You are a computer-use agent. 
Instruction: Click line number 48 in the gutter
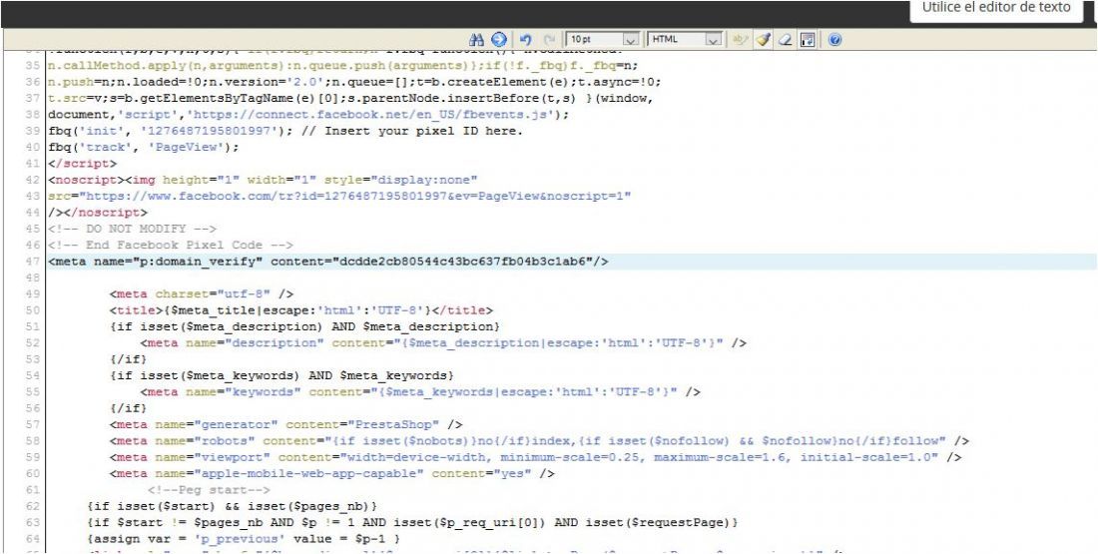(x=32, y=278)
